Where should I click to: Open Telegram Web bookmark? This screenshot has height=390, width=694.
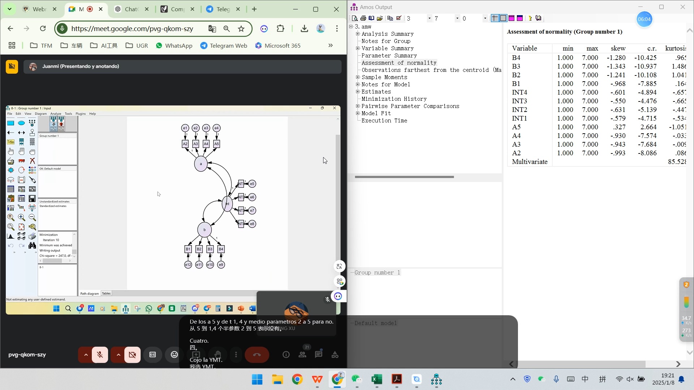(x=224, y=45)
